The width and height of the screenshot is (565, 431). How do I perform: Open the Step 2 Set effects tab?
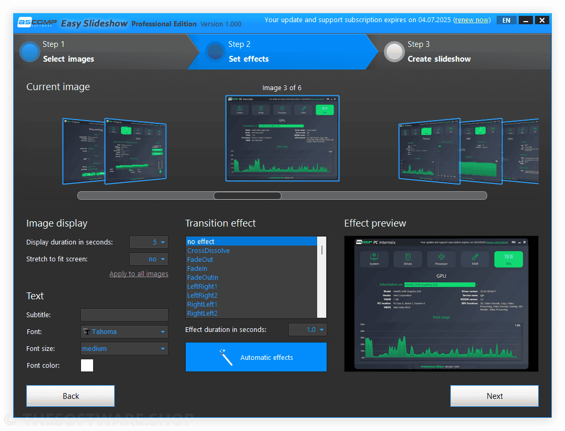(x=283, y=52)
